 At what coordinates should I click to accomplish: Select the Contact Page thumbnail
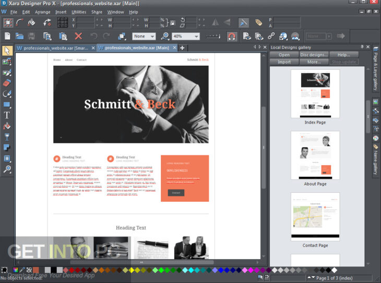tap(315, 217)
